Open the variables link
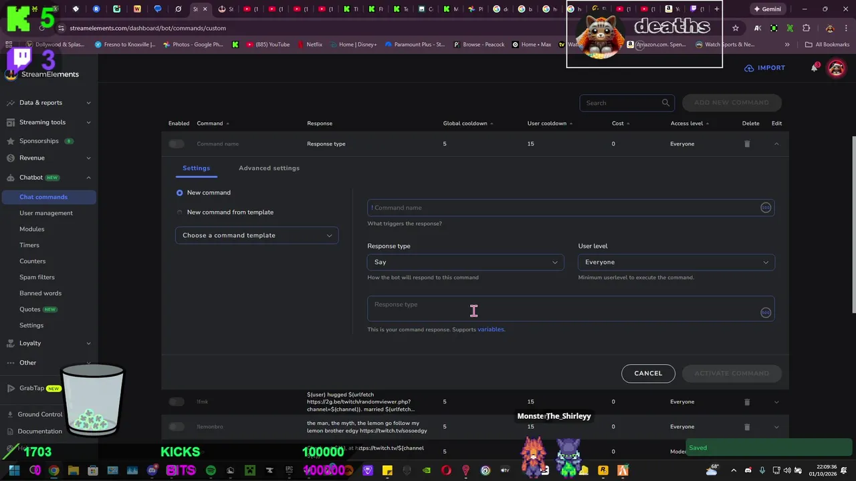This screenshot has height=481, width=856. pos(490,329)
